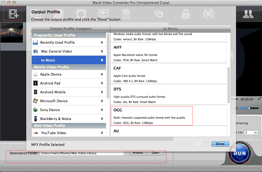Expand the Mac General Video arrow
Screen dimensions: 262x172
point(102,51)
